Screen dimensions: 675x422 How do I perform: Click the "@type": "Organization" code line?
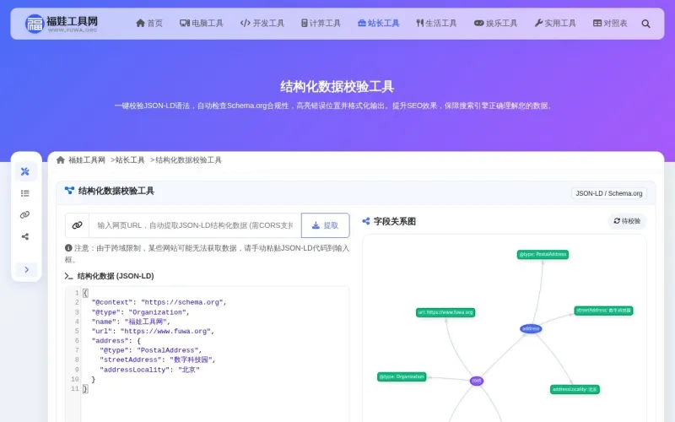(140, 312)
